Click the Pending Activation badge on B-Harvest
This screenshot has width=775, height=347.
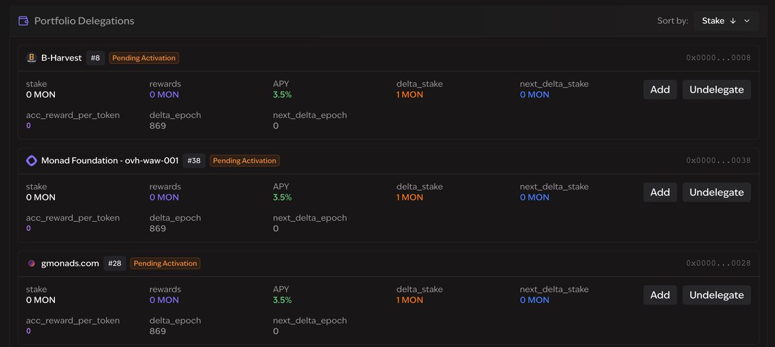(144, 58)
